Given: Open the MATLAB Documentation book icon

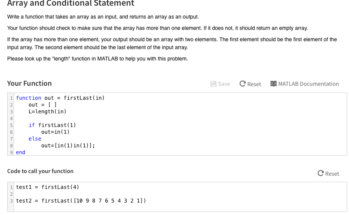Looking at the screenshot, I should 273,84.
